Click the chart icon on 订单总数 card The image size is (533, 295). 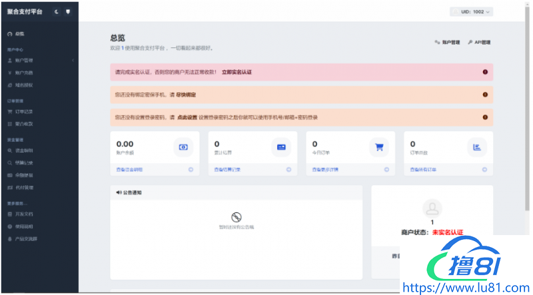click(477, 147)
